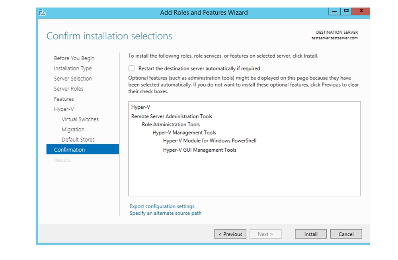Go to Virtual Switches step

80,119
